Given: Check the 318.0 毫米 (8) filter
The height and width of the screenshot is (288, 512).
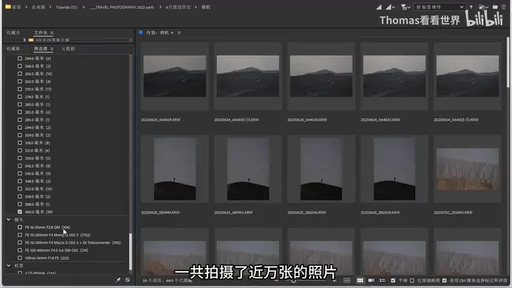Looking at the screenshot, I should coord(20,143).
